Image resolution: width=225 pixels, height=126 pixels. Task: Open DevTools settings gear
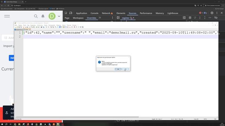coord(212,13)
